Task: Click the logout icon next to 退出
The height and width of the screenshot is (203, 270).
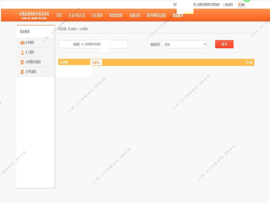Action: (x=239, y=5)
